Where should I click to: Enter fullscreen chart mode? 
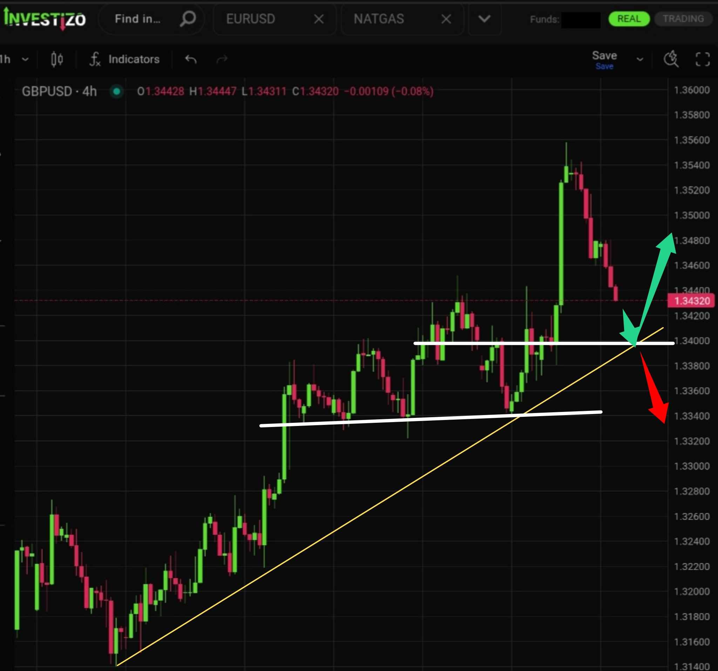[703, 59]
